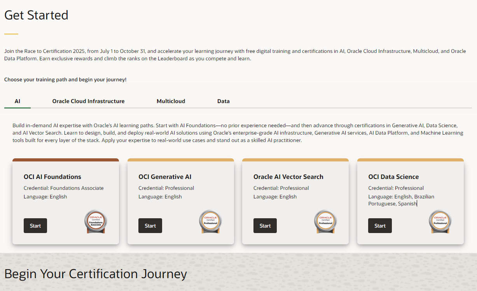Click the OCI AI Foundations Associate badge icon
The height and width of the screenshot is (291, 477).
click(96, 222)
